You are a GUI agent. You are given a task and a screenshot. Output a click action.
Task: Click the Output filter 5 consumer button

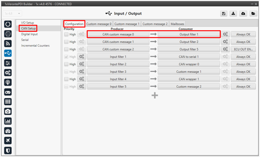189,49
